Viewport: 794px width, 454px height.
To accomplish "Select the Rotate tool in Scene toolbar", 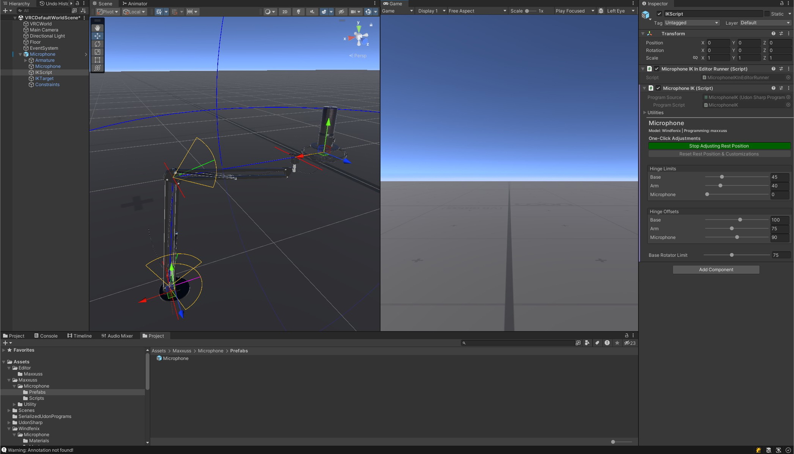I will pyautogui.click(x=97, y=44).
